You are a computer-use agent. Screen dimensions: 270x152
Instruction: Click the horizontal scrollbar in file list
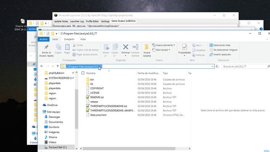click(x=129, y=149)
